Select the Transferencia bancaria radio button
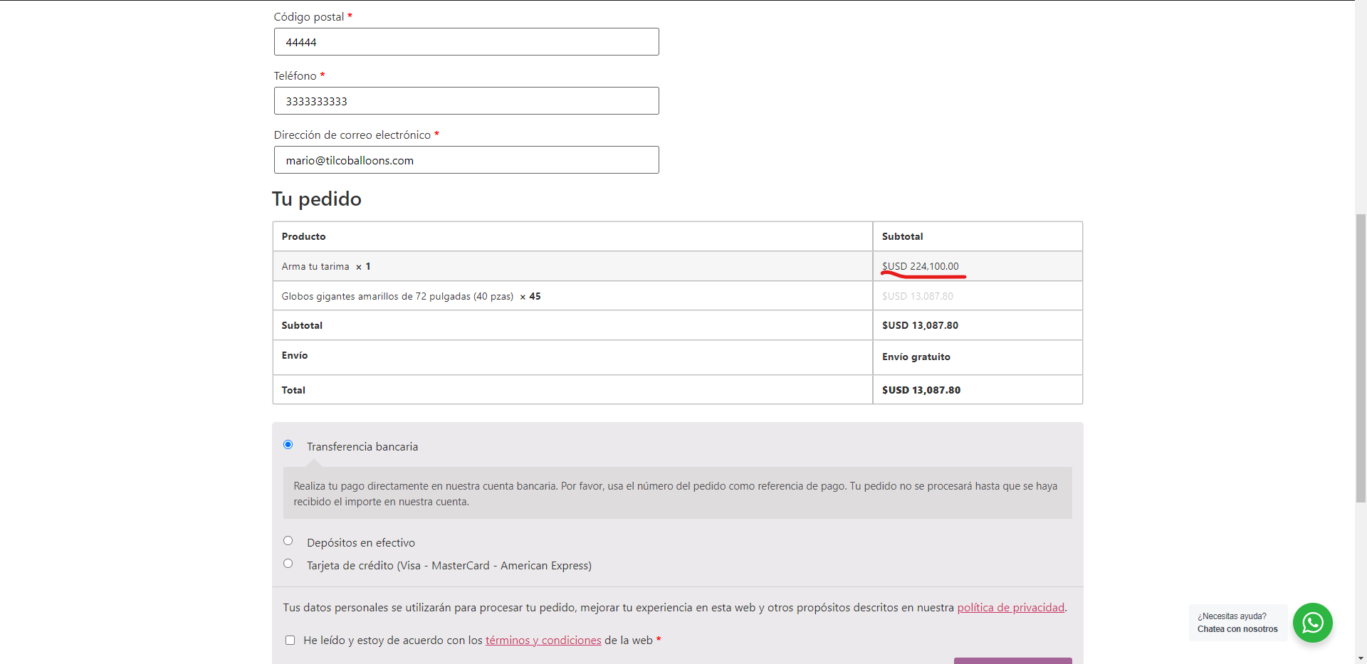The height and width of the screenshot is (664, 1367). click(x=288, y=445)
